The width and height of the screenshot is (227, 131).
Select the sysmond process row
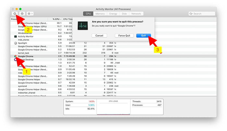pos(113,86)
